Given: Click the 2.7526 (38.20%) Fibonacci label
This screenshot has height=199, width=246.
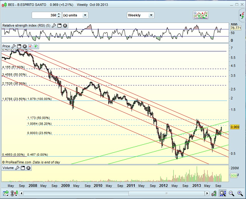Looking at the screenshot, I should coord(14,83).
